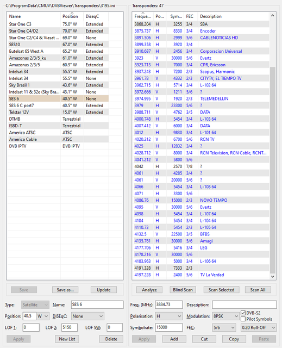Select the Sky Brasil 1 row
Screen dimensions: 282x348
[x=58, y=85]
